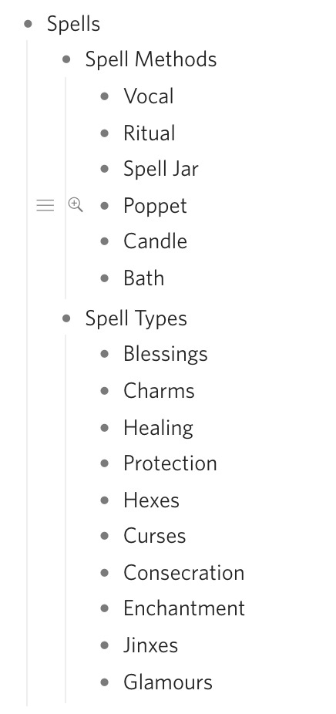Click on the Candle entry text
The height and width of the screenshot is (714, 336).
pos(155,241)
